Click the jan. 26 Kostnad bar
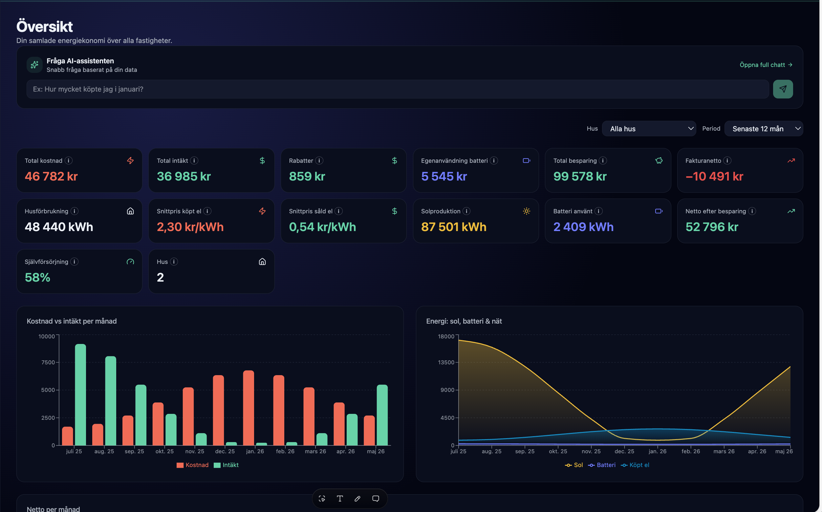 [x=249, y=408]
